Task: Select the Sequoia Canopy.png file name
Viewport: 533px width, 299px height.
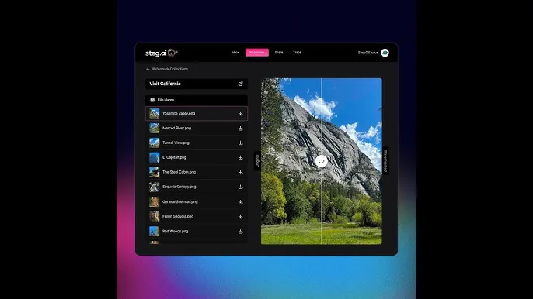Action: (x=179, y=187)
